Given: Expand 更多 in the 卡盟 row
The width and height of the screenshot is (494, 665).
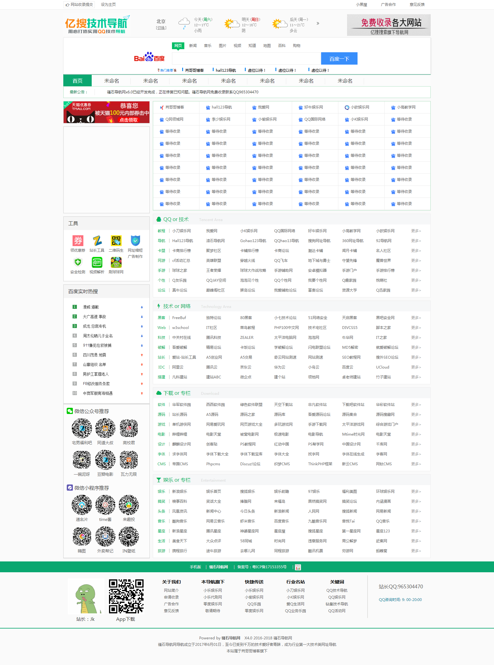Looking at the screenshot, I should coord(416,251).
